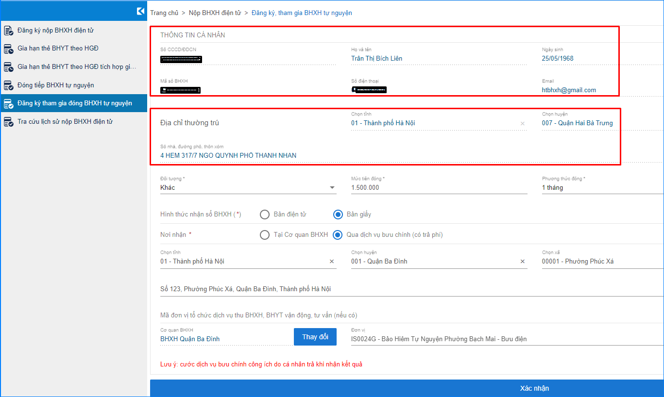Image resolution: width=664 pixels, height=397 pixels.
Task: Clear the delivery province selection
Action: [332, 262]
